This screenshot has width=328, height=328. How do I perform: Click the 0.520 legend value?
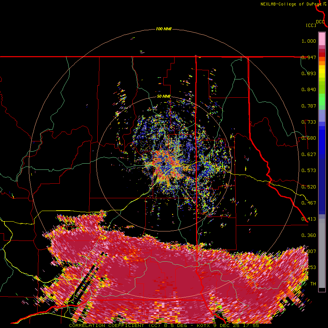309,187
